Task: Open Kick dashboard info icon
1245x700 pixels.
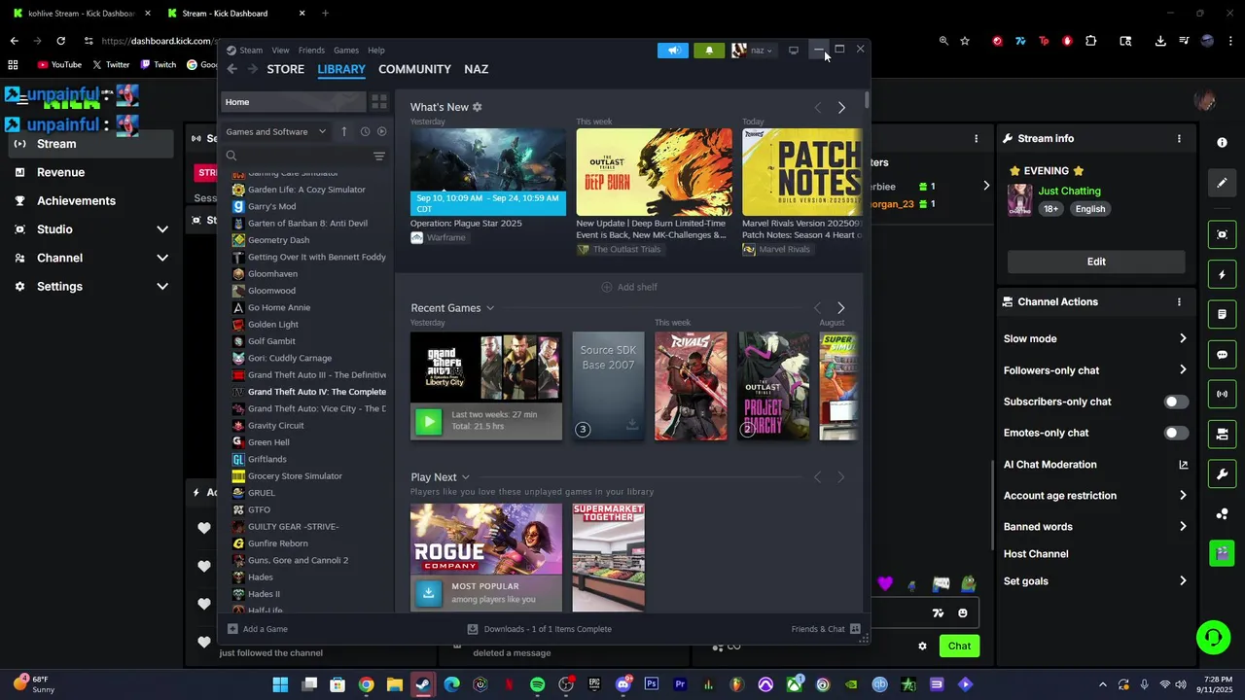Action: point(1223,143)
